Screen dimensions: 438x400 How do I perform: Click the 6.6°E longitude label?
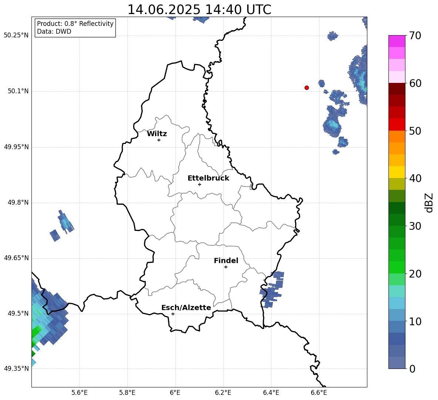click(319, 393)
